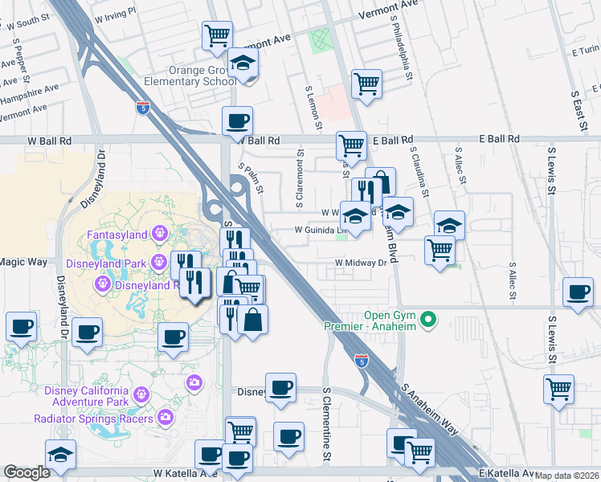Select the Disneyland Railroad purple pin
Viewport: 601px width, 482px height.
pyautogui.click(x=102, y=284)
